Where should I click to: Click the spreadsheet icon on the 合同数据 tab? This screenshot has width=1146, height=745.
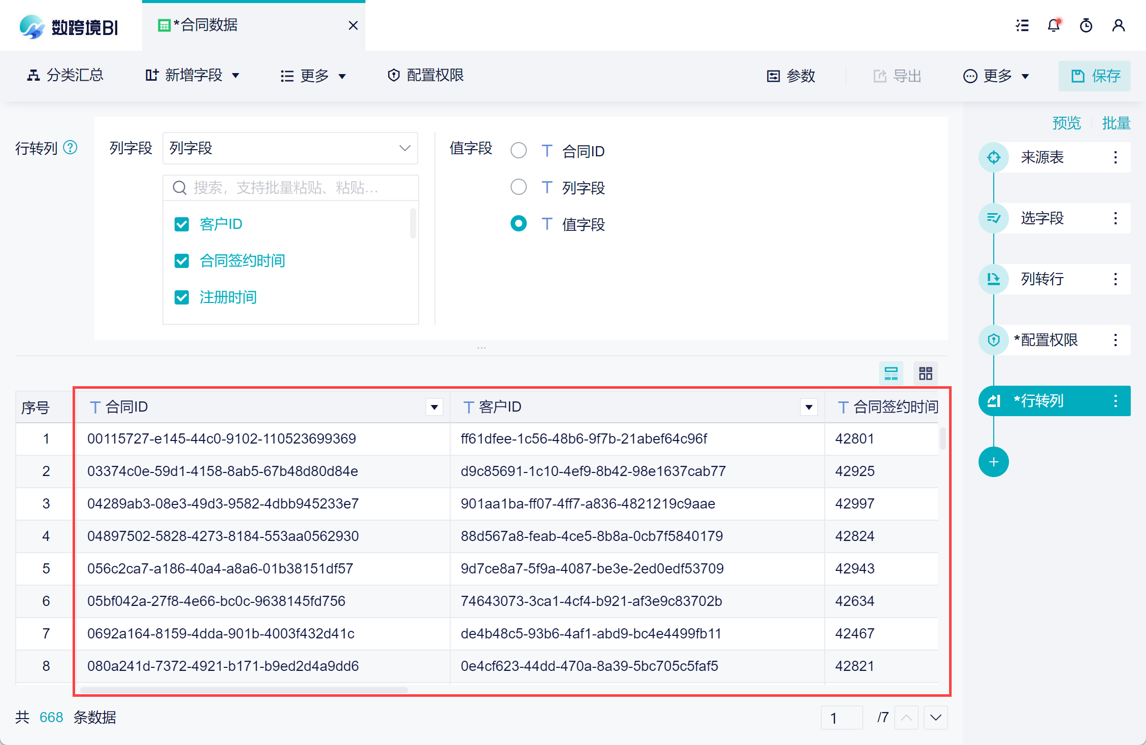tap(164, 25)
